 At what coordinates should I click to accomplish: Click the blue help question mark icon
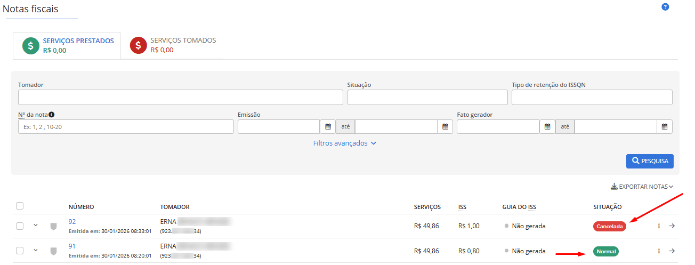click(x=665, y=7)
